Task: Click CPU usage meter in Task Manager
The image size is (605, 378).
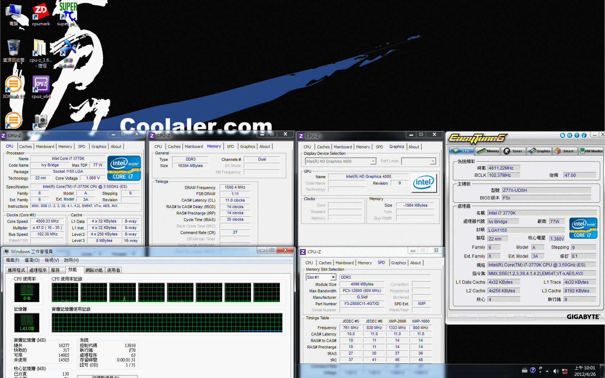Action: (27, 292)
